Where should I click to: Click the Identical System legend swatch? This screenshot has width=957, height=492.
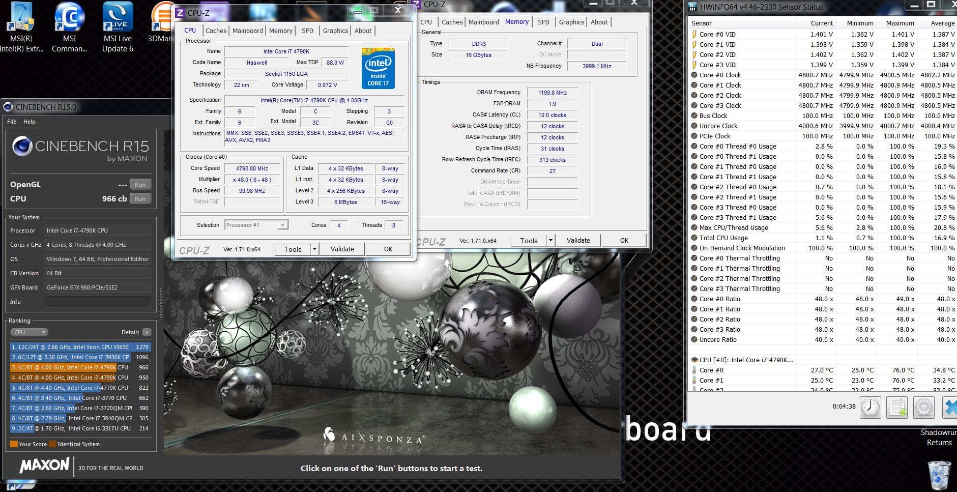tap(52, 444)
